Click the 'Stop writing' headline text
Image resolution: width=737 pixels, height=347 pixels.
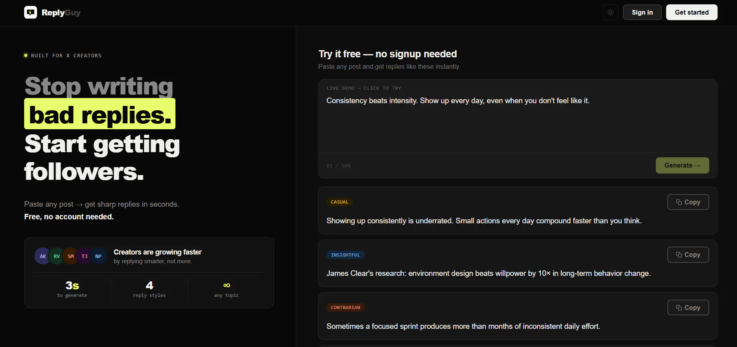[99, 86]
